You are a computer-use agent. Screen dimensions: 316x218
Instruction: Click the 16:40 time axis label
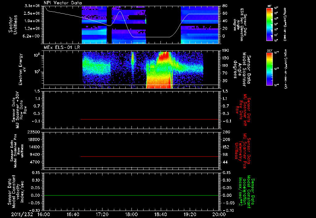(x=73, y=214)
